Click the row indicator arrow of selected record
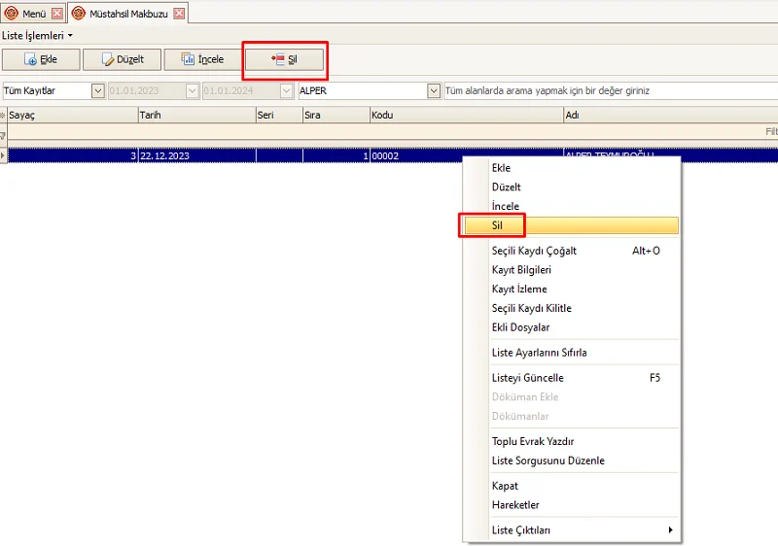Image resolution: width=778 pixels, height=546 pixels. click(4, 155)
